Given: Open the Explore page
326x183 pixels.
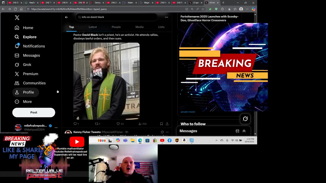Looking at the screenshot, I should pyautogui.click(x=26, y=37).
